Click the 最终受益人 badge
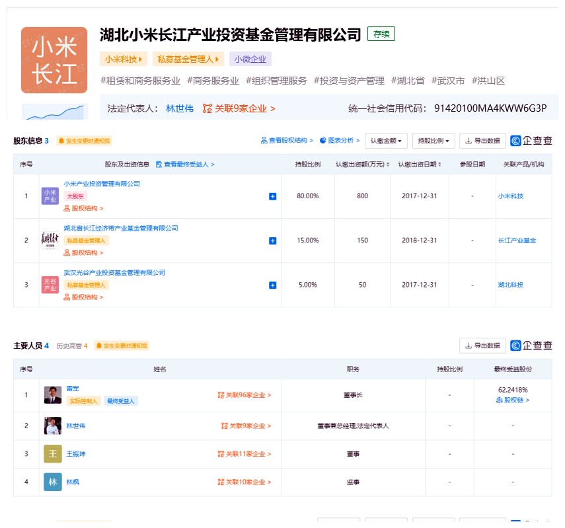The image size is (565, 528). click(x=121, y=401)
